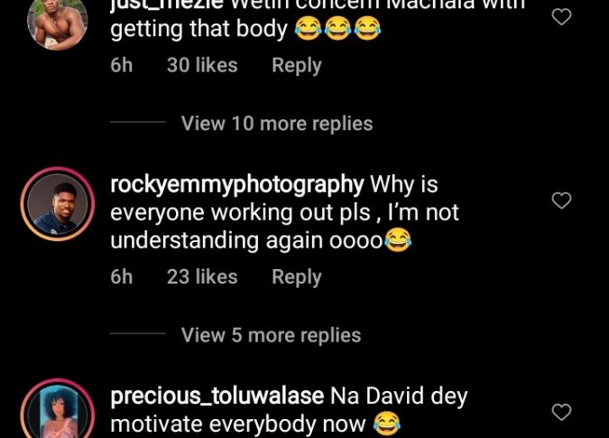
Task: Click the laughing emoji after 'again oooo'
Action: (398, 240)
